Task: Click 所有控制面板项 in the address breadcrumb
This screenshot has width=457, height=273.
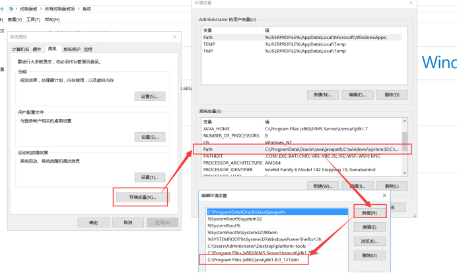Action: click(x=59, y=9)
